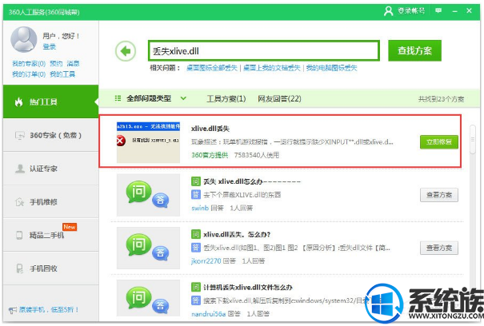Click the nandrui56a username link
484x326 pixels.
(x=208, y=314)
